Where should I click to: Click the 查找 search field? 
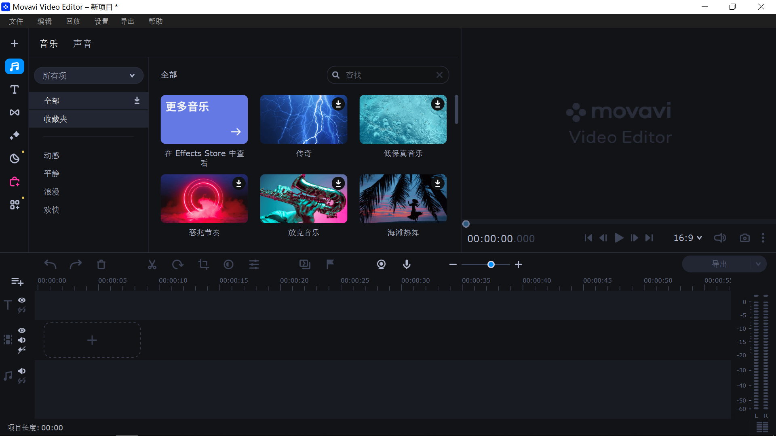[388, 75]
